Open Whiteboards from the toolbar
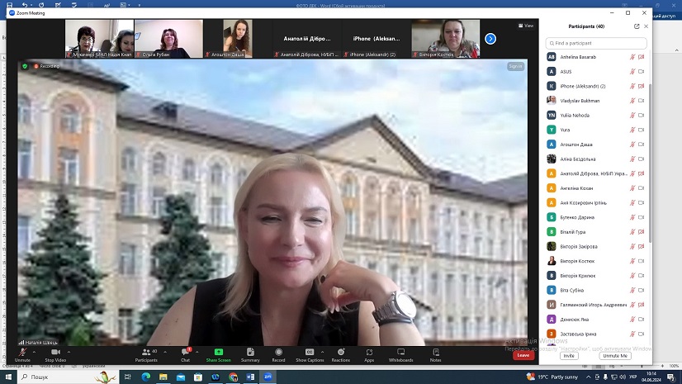The image size is (682, 384). 400,352
